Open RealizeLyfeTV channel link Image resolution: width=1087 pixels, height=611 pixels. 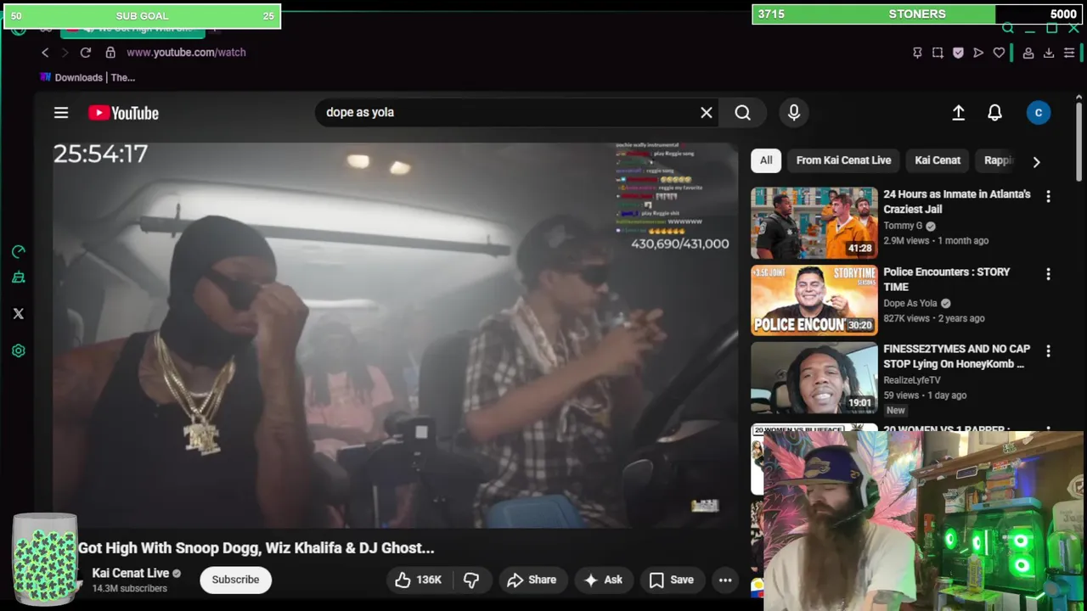912,380
